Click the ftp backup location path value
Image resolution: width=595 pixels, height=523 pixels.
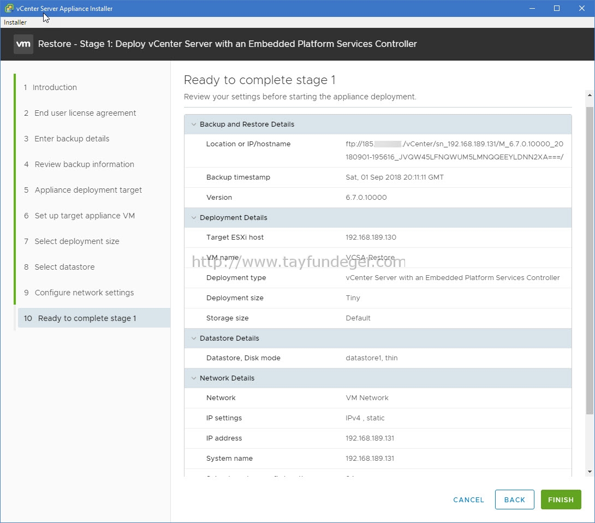click(x=455, y=150)
